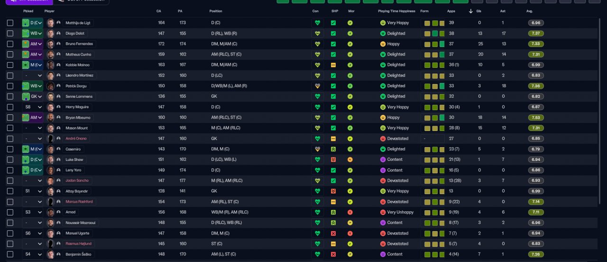Click Leny Yoro's purple Content face icon
Image resolution: width=607 pixels, height=262 pixels.
pos(383,170)
